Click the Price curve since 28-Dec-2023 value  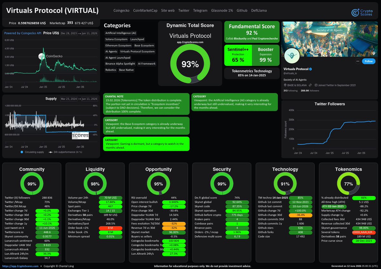pos(364,241)
